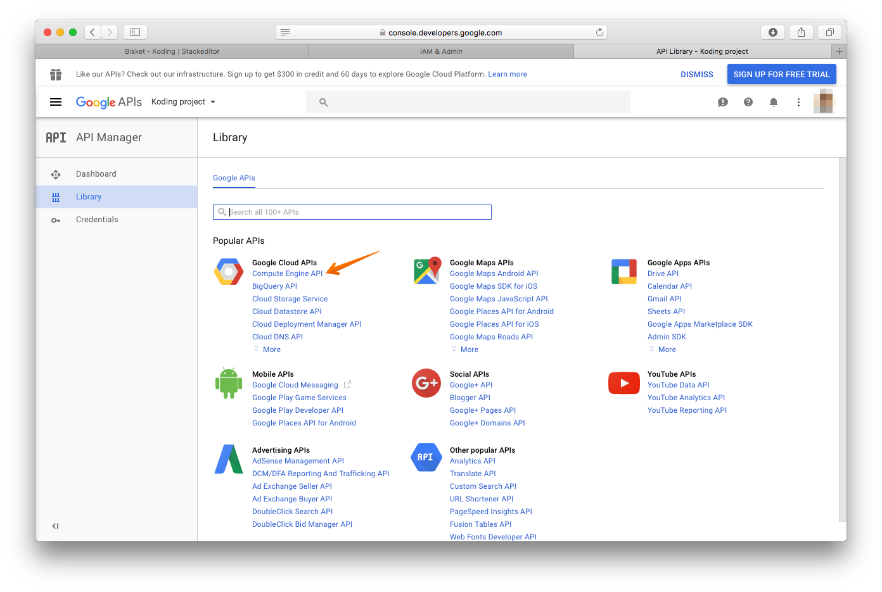The width and height of the screenshot is (882, 592).
Task: Click the external link icon beside Cloud Messaging
Action: coord(347,384)
